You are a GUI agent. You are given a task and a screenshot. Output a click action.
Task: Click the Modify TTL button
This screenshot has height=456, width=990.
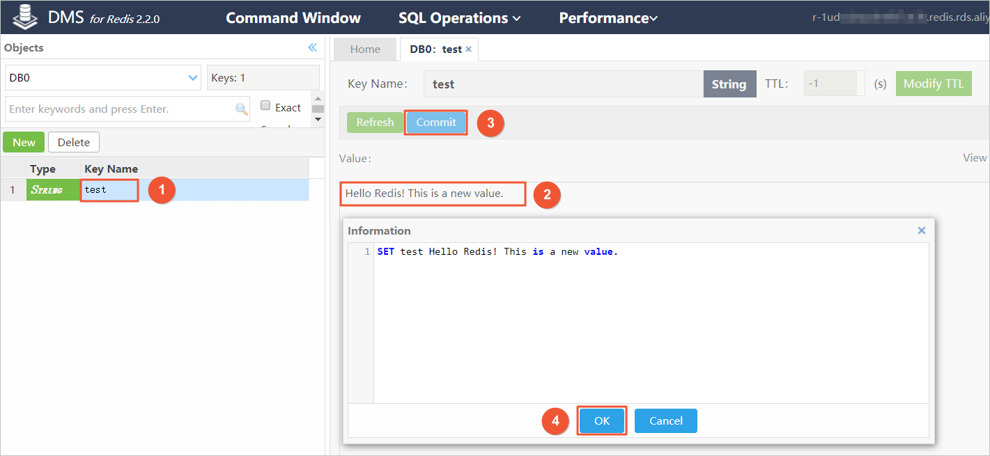pyautogui.click(x=934, y=84)
